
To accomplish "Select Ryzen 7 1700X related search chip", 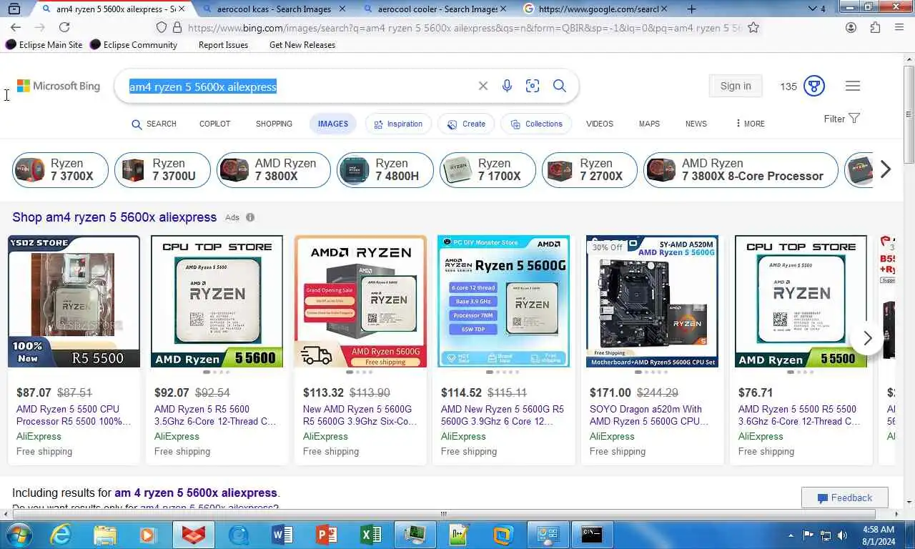I will click(488, 169).
